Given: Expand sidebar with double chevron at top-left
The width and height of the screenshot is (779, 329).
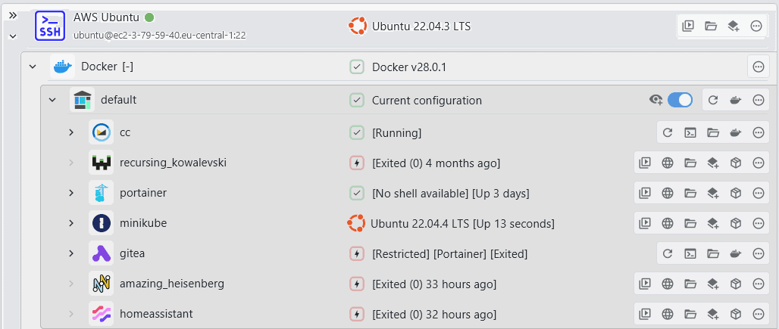Looking at the screenshot, I should coord(13,15).
